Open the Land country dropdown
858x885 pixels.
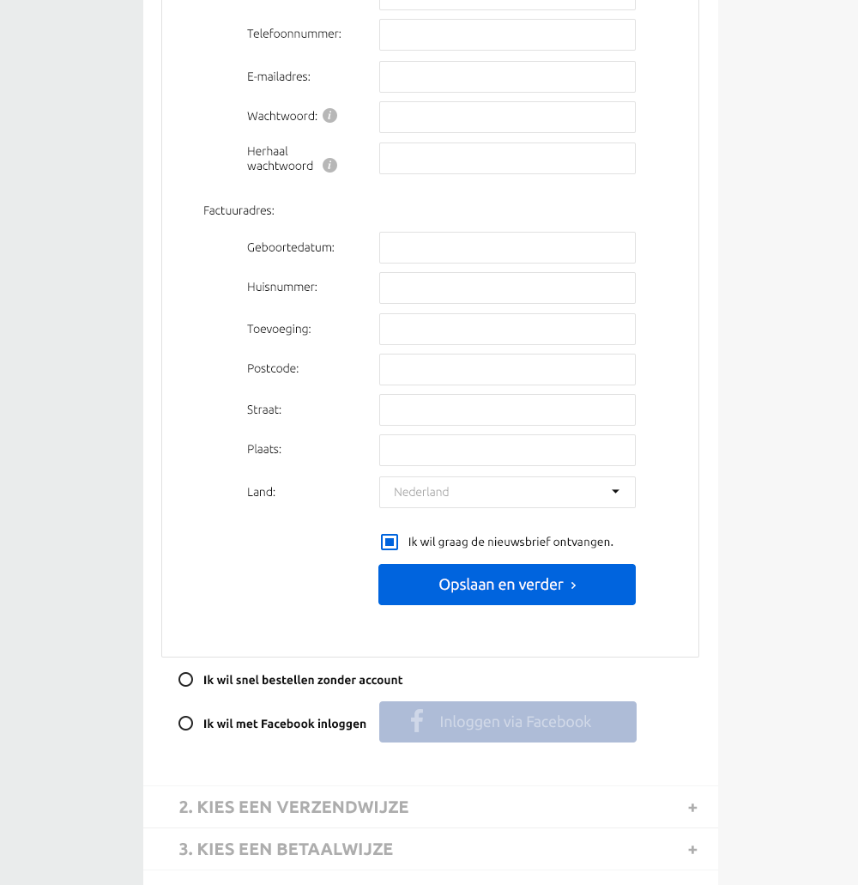[x=507, y=493]
